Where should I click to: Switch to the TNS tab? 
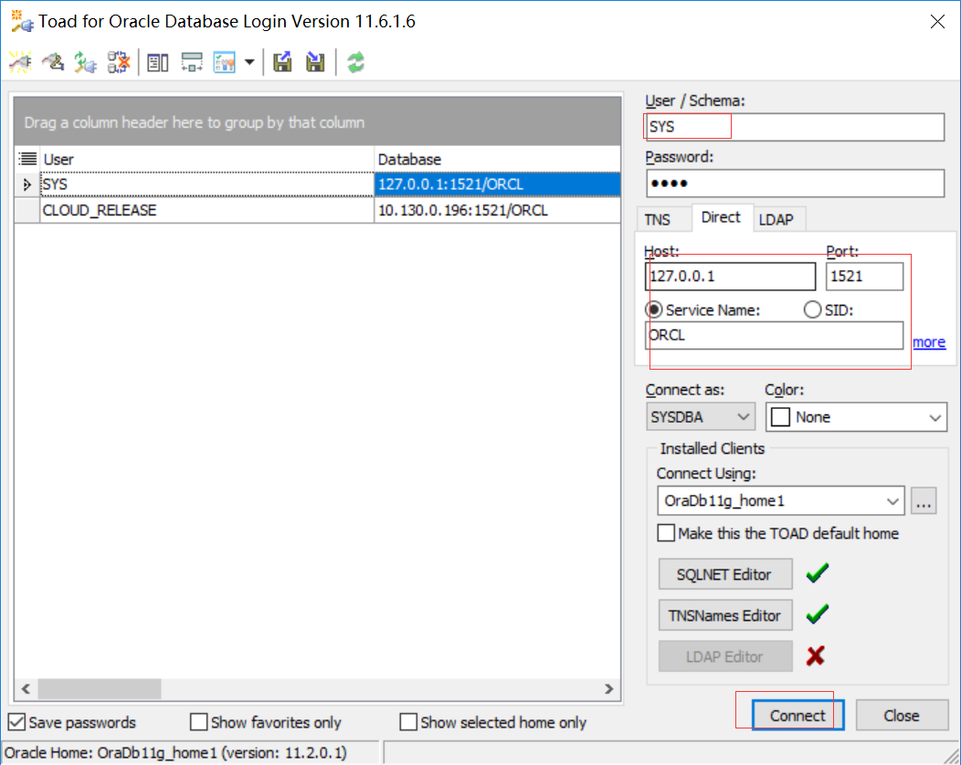coord(658,220)
